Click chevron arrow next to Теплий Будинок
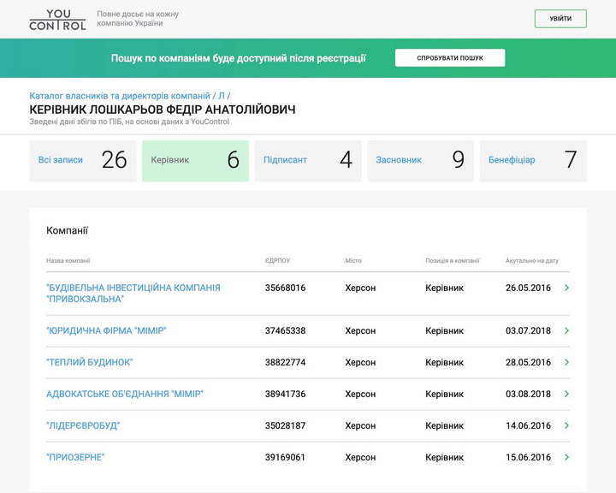 (x=566, y=362)
